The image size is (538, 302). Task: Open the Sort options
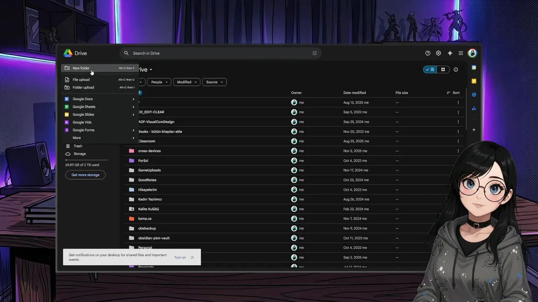453,93
